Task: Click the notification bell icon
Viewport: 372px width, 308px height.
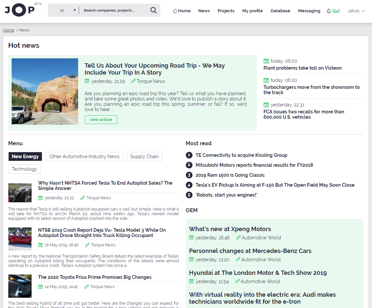Action: click(328, 11)
